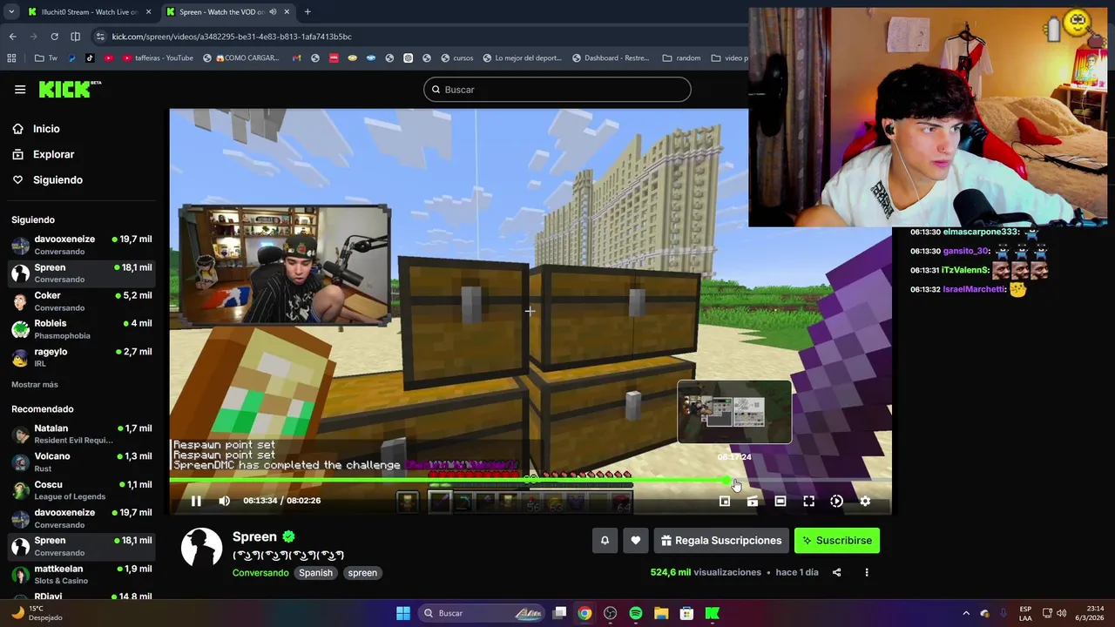Go back in browser history
This screenshot has height=627, width=1115.
coord(12,37)
